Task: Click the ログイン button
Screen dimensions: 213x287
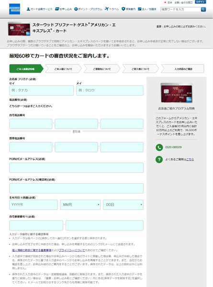Action: [x=201, y=2]
